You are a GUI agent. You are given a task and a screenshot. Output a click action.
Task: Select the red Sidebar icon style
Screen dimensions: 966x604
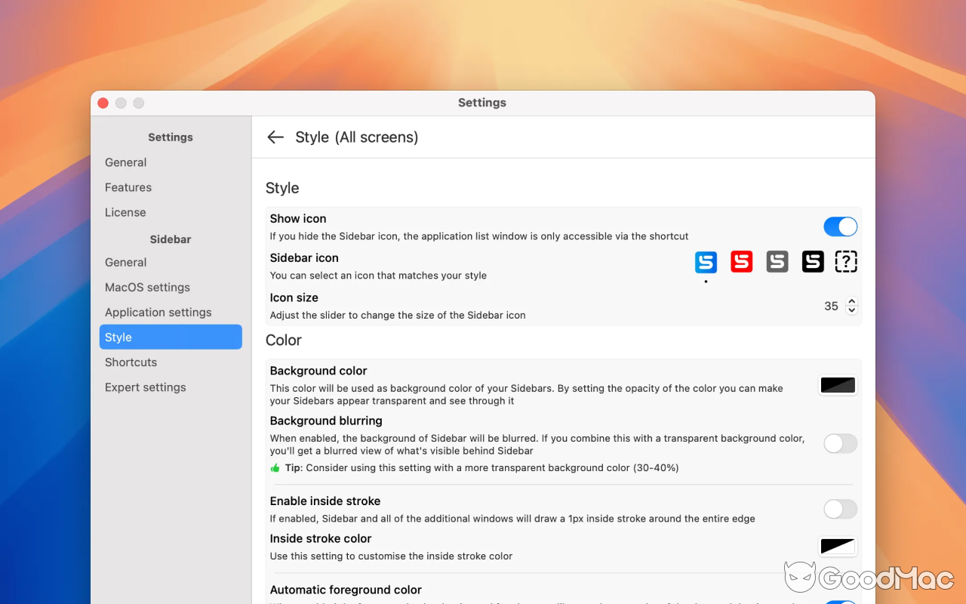[x=741, y=261]
